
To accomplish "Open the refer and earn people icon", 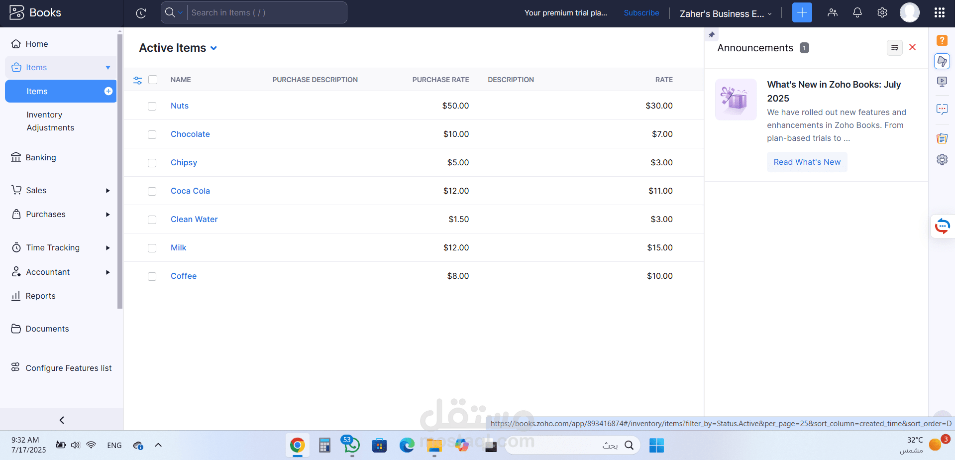I will [833, 12].
